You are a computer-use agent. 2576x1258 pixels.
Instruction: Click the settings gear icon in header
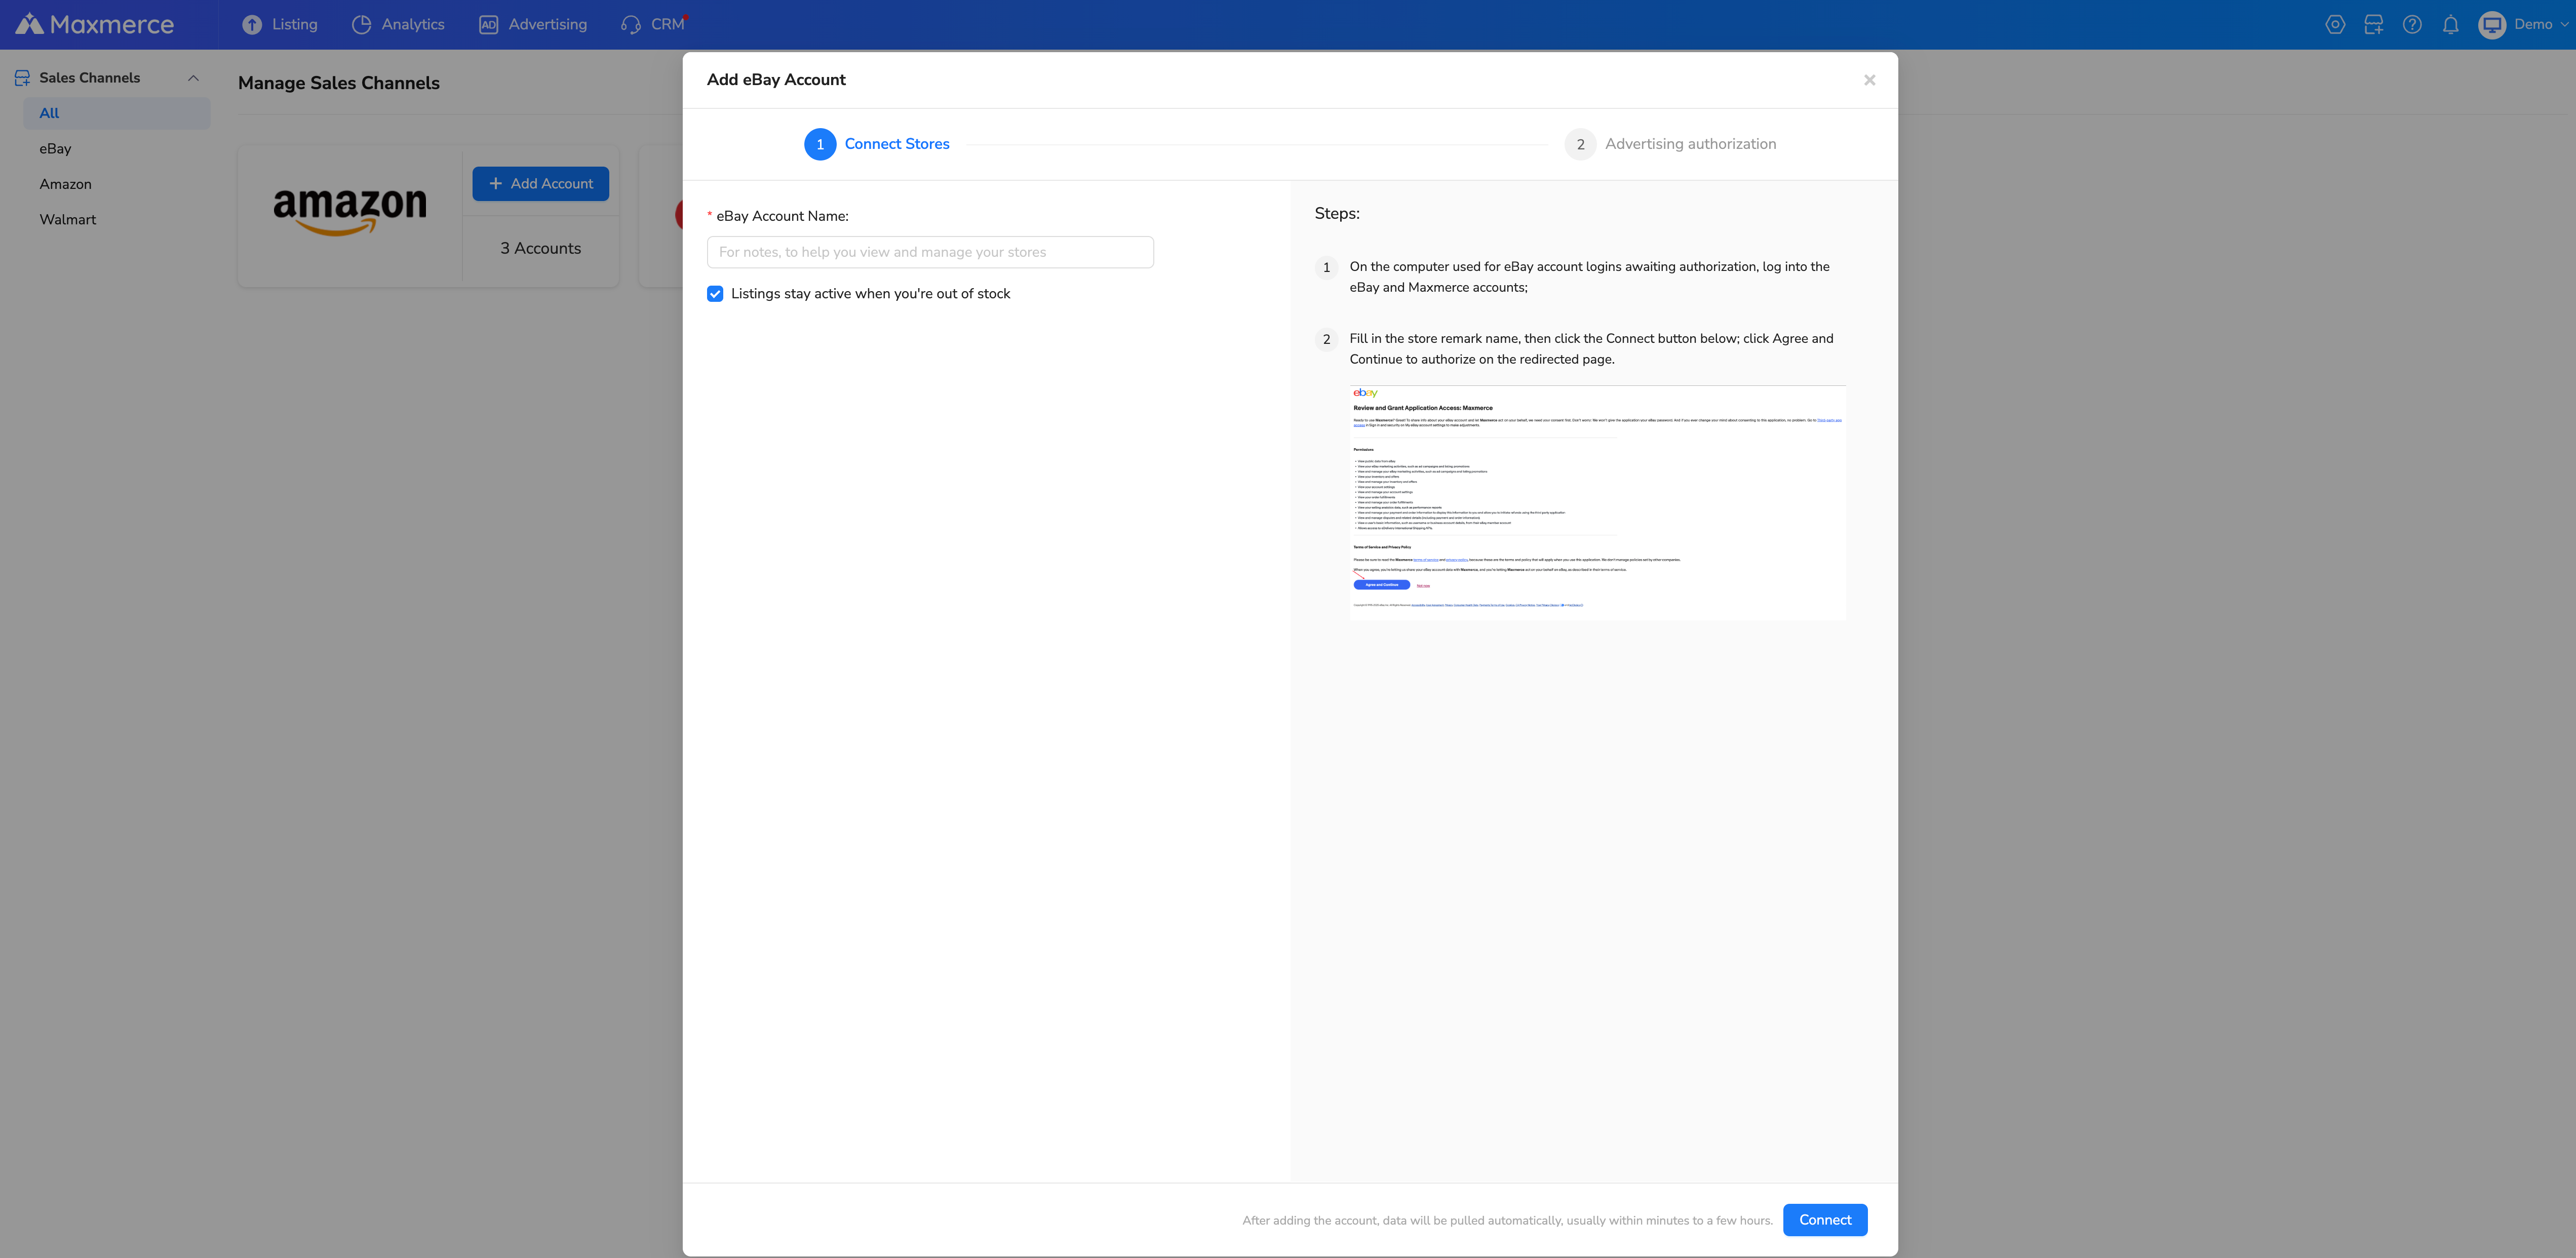tap(2335, 24)
